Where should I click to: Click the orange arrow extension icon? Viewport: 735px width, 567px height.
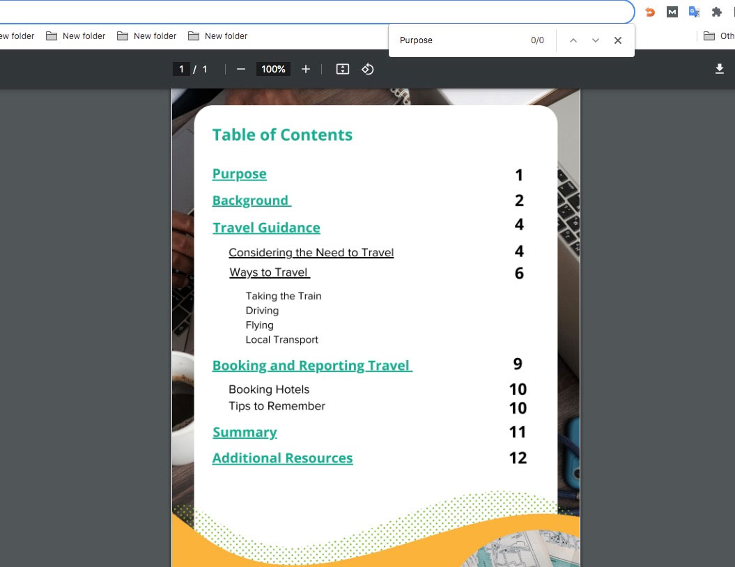pos(650,12)
